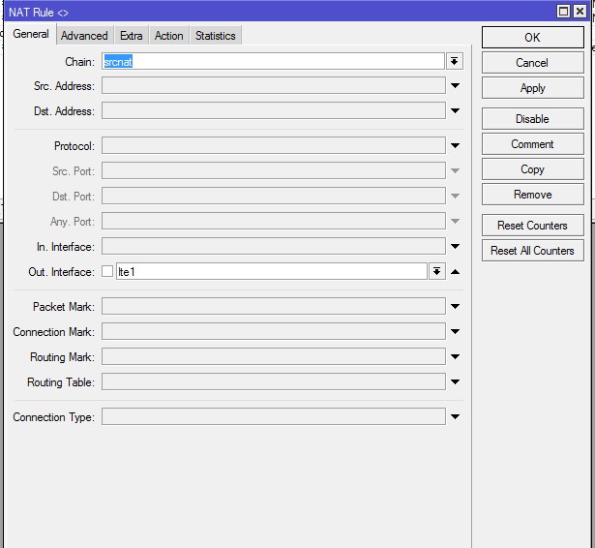Expand the Connection Type field
This screenshot has width=595, height=548.
[455, 416]
